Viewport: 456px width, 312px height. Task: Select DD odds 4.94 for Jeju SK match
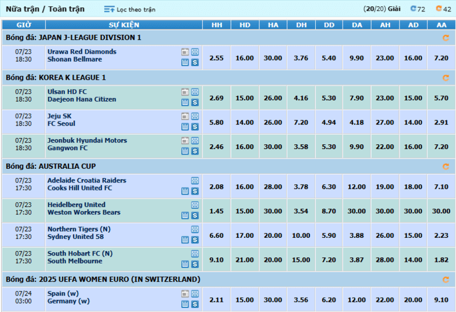pyautogui.click(x=329, y=123)
